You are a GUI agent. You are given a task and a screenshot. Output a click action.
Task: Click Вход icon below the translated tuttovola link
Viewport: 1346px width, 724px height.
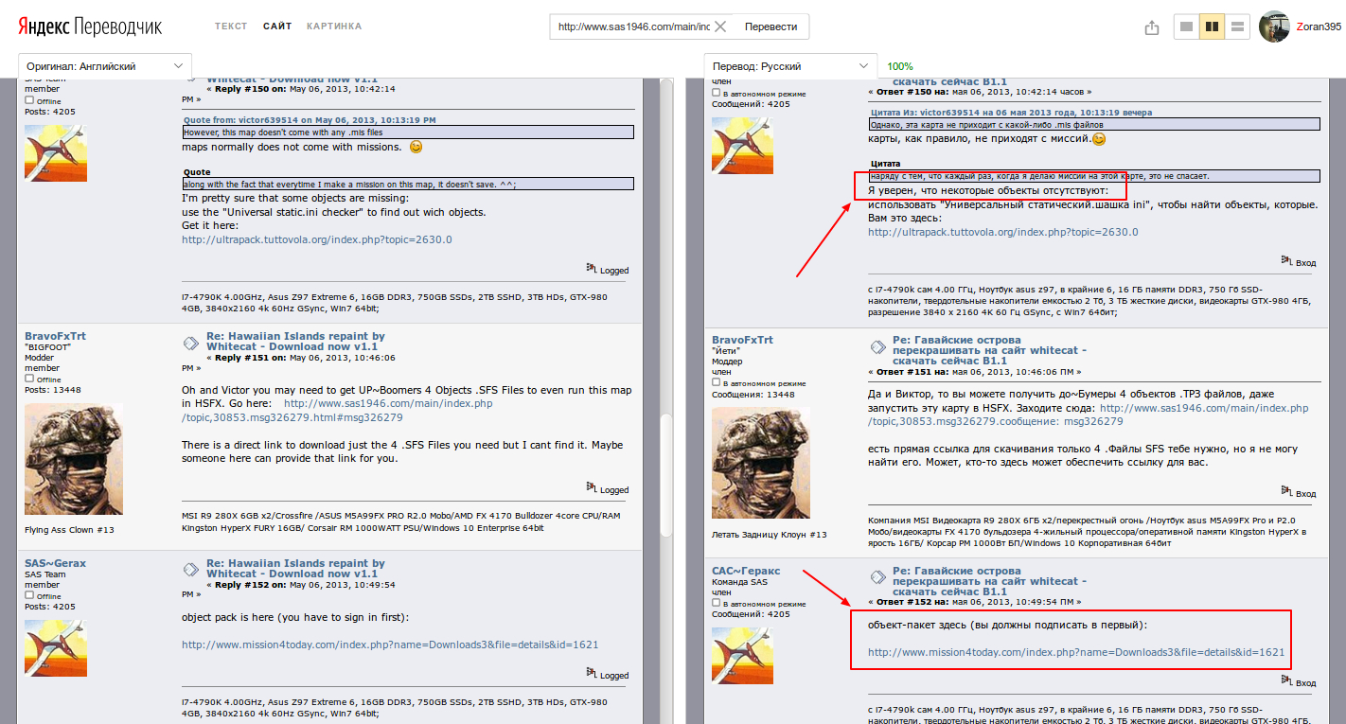click(1287, 259)
